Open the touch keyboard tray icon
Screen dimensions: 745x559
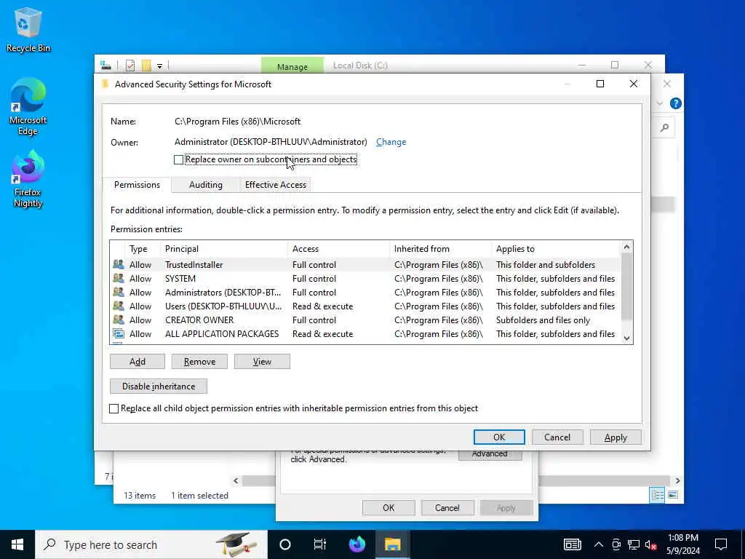pyautogui.click(x=572, y=544)
